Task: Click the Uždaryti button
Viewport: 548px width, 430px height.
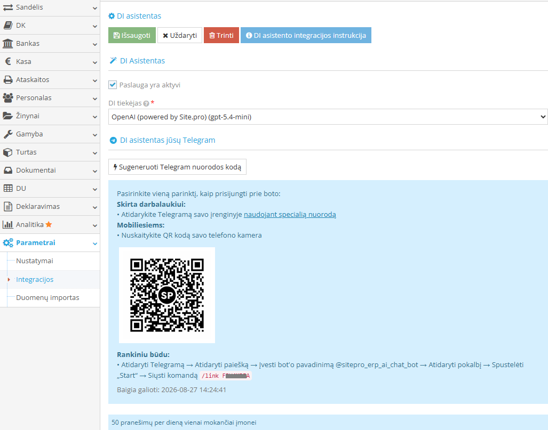Action: pos(180,35)
